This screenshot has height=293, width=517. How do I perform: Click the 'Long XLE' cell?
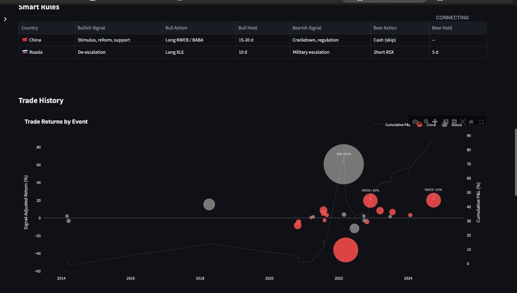tap(199, 52)
